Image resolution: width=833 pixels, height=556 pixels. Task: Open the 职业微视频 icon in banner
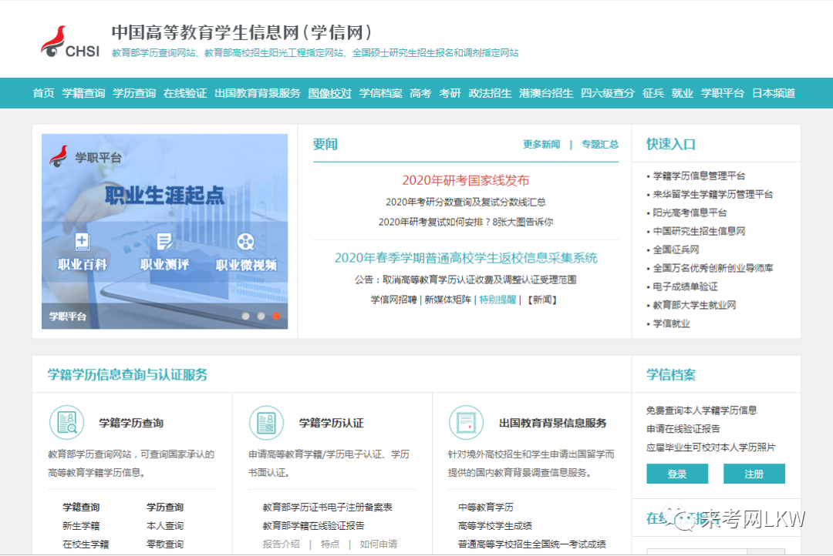[245, 242]
